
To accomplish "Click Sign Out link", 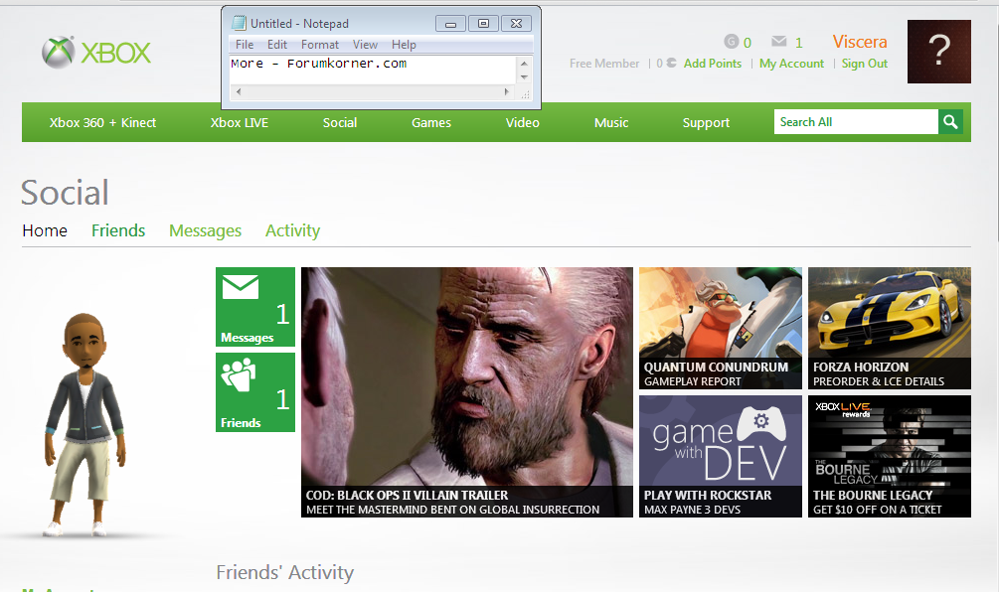I will coord(864,64).
